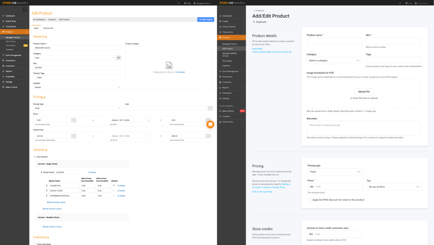Click the help icon beside Pricing heading

pyautogui.click(x=44, y=97)
